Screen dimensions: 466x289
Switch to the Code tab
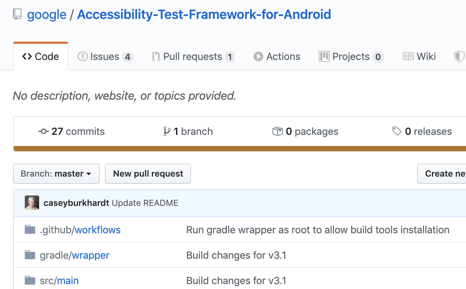click(x=40, y=56)
